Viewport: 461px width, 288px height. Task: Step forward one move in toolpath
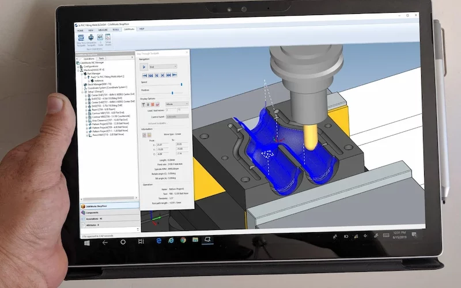point(163,75)
